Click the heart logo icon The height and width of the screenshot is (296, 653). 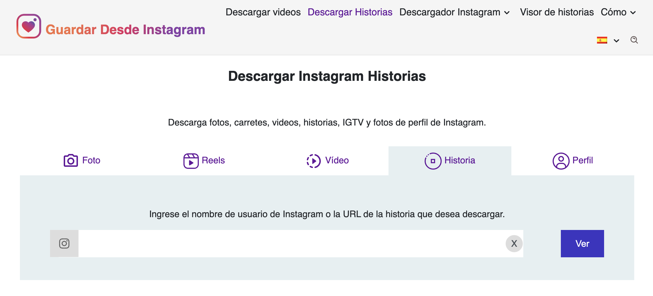[29, 26]
